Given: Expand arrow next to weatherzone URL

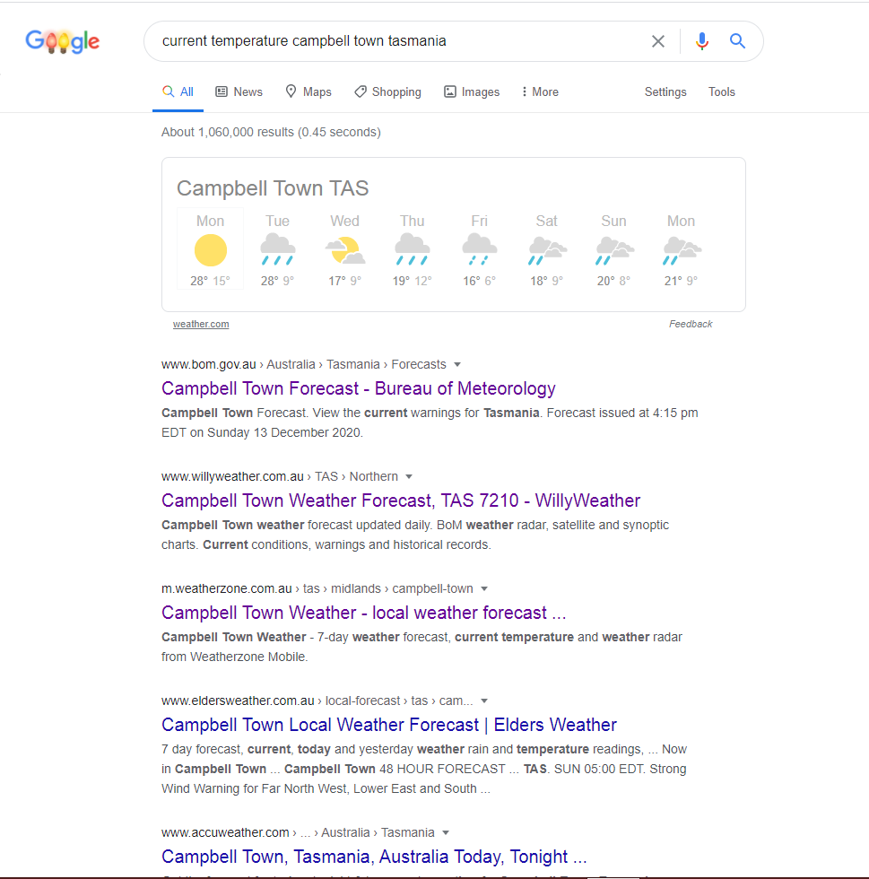Looking at the screenshot, I should 484,589.
